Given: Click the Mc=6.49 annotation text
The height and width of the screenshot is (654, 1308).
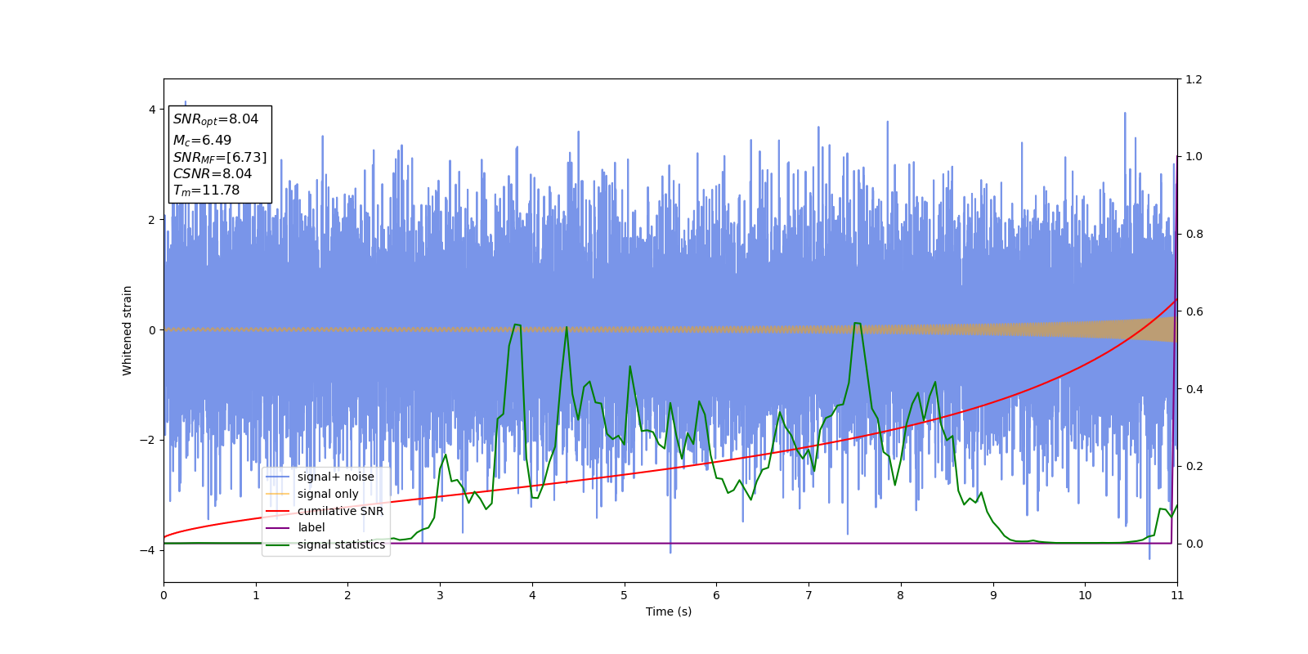Looking at the screenshot, I should [202, 141].
